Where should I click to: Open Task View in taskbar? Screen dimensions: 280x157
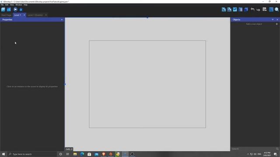pos(68,154)
